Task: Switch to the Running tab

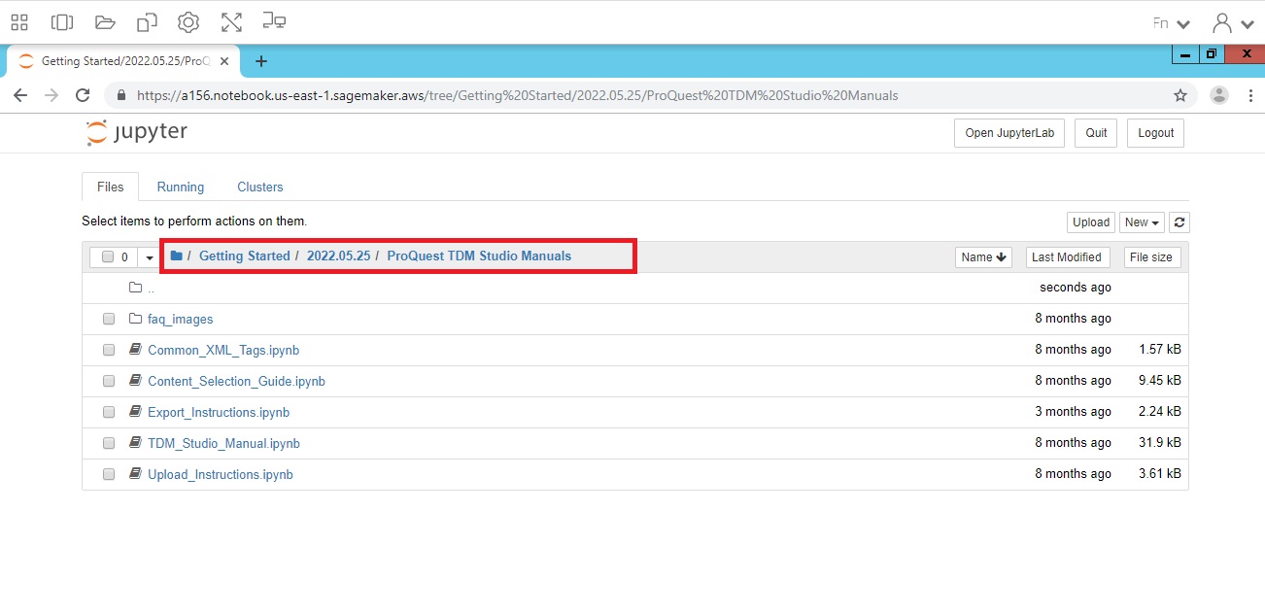Action: 181,187
